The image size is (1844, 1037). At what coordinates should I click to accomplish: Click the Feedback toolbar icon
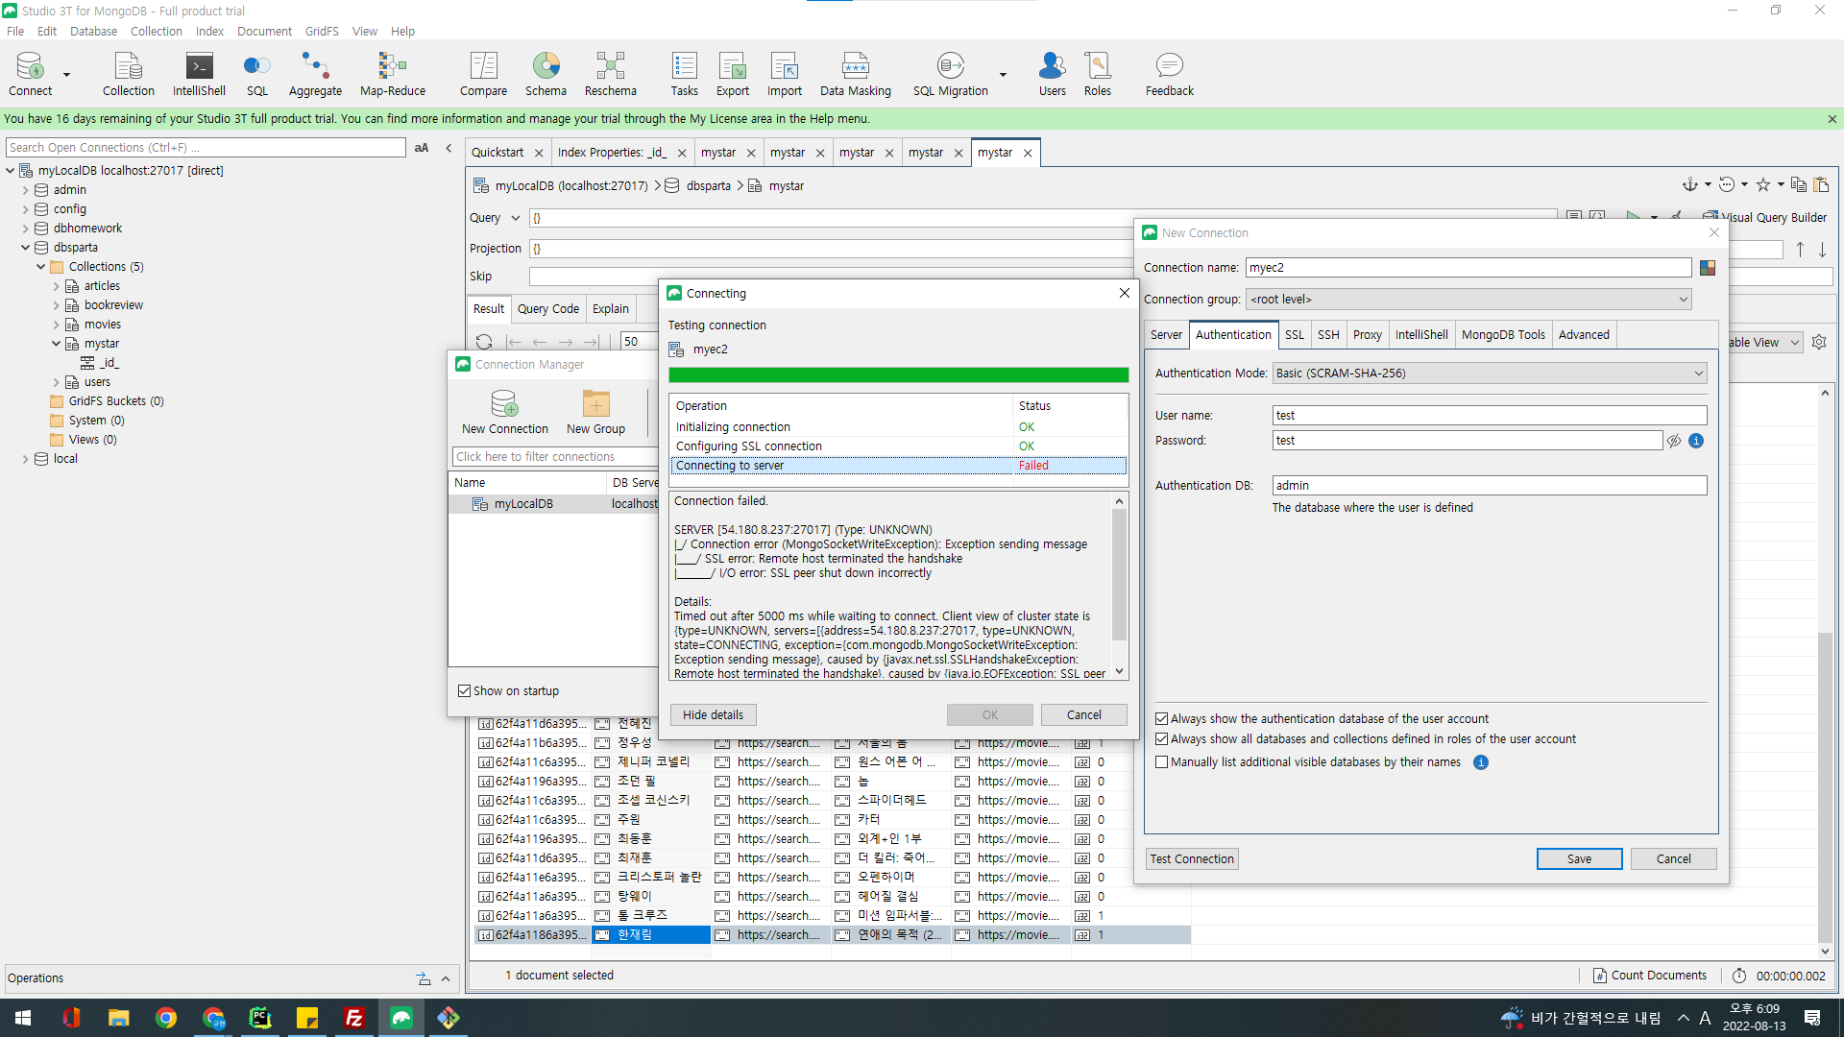coord(1169,74)
